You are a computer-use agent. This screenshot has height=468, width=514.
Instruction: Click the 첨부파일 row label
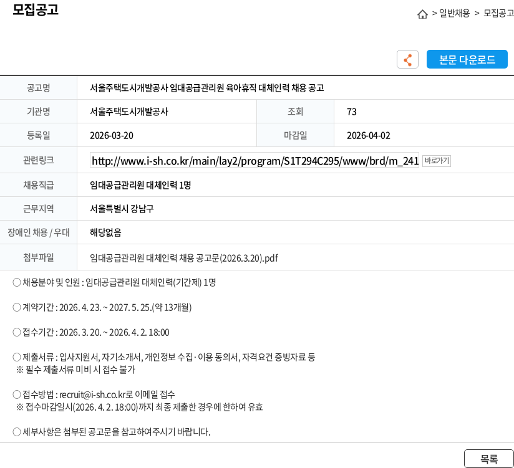coord(38,257)
